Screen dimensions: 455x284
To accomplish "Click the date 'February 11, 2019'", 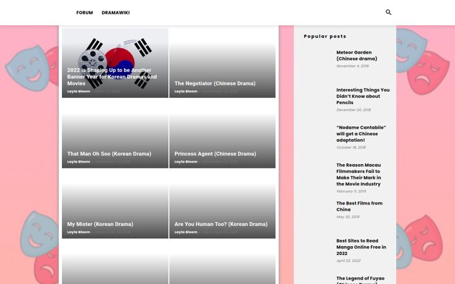I will (351, 191).
